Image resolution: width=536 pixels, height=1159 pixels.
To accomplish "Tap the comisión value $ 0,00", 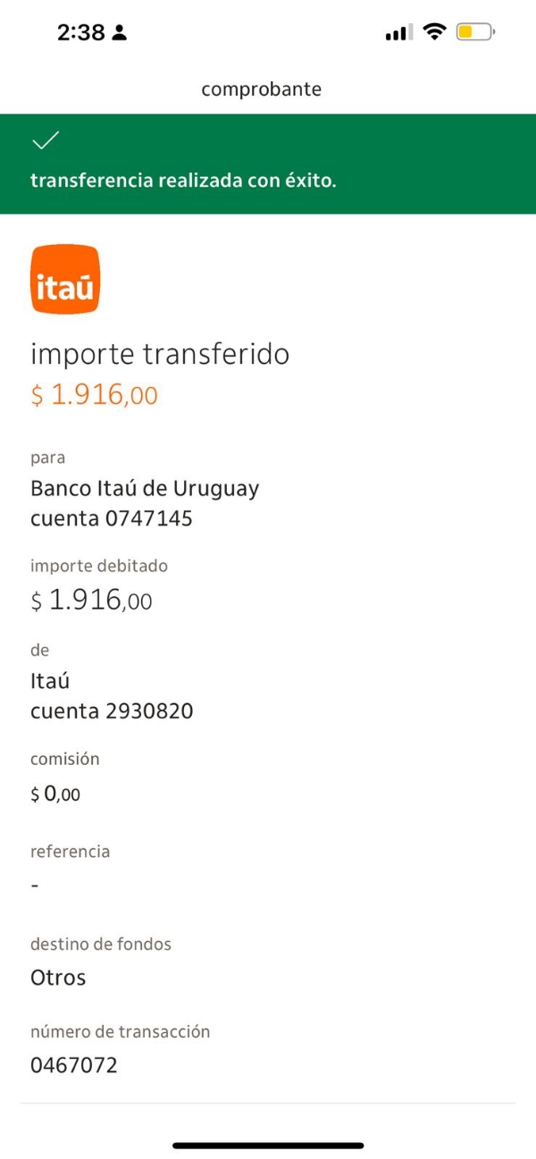I will [x=55, y=793].
